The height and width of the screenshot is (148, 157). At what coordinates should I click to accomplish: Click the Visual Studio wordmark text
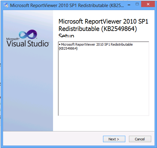(28, 44)
